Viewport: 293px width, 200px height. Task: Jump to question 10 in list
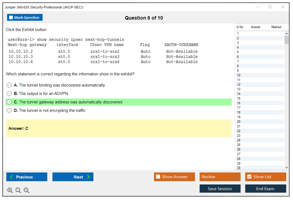pyautogui.click(x=239, y=75)
